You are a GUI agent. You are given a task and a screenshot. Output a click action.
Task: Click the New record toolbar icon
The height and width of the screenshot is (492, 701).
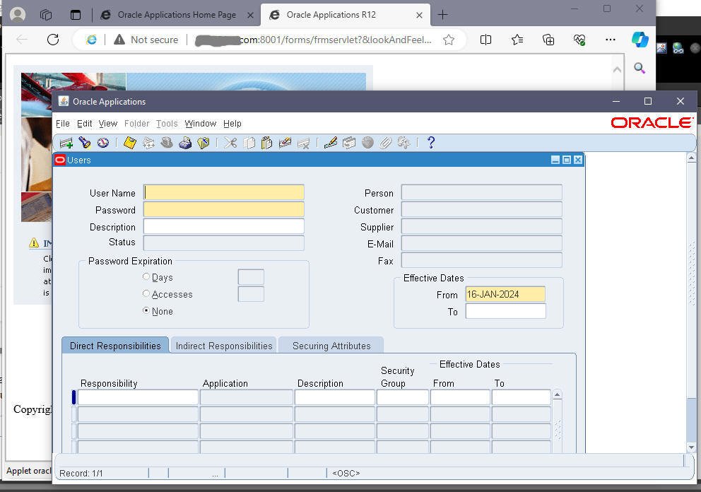(x=66, y=143)
